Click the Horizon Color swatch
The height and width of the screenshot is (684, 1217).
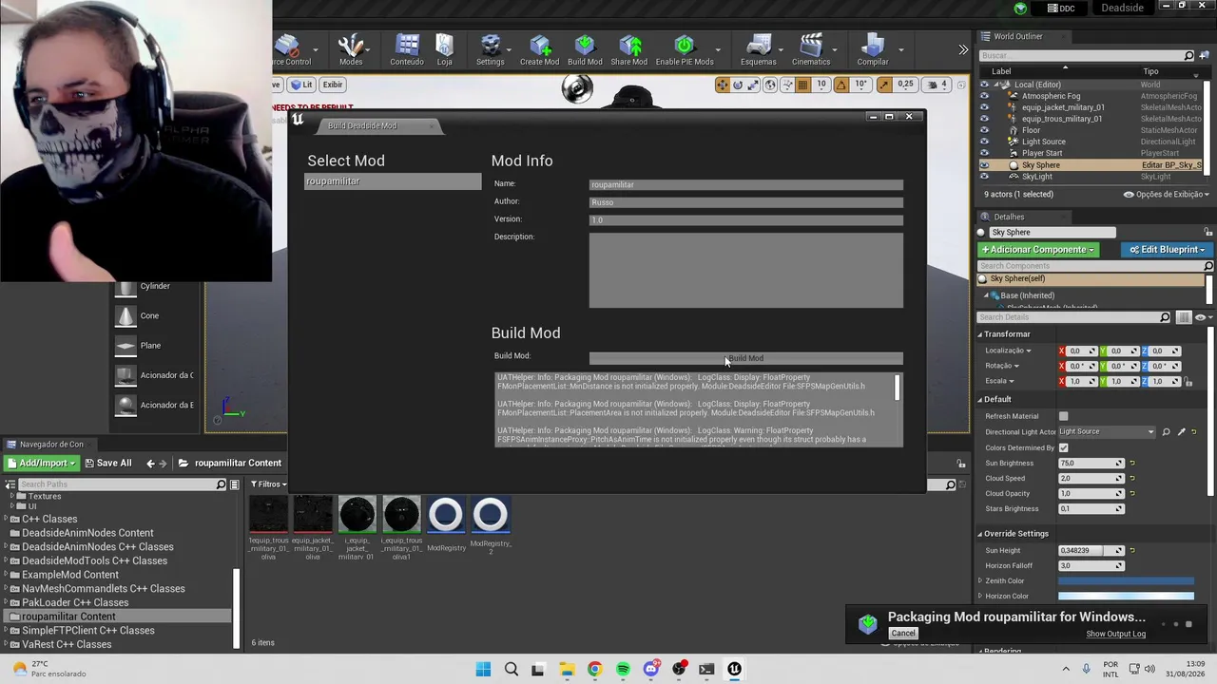point(1126,596)
